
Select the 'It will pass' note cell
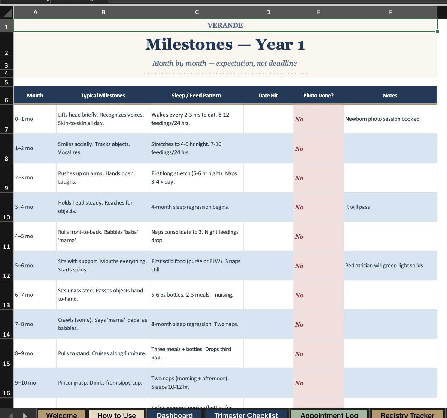click(390, 207)
